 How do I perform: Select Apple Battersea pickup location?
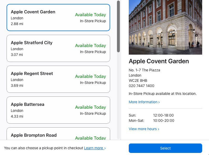(x=58, y=110)
